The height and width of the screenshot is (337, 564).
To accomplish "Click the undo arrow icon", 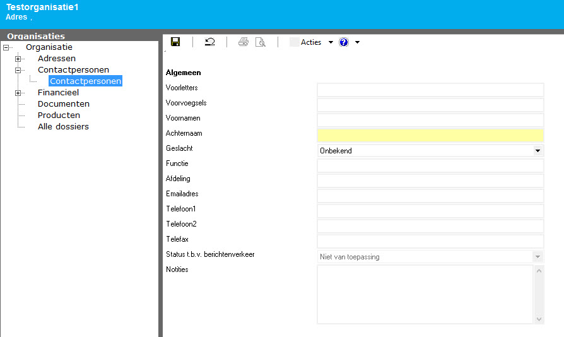I will [209, 42].
